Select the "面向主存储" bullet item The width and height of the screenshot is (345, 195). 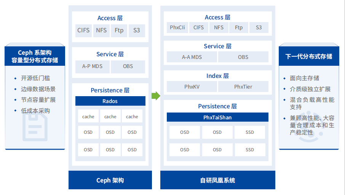click(305, 78)
